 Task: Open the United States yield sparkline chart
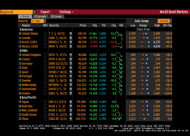[120, 34]
